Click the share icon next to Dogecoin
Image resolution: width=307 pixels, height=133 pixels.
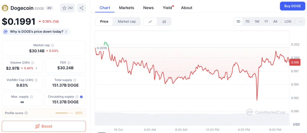click(81, 8)
